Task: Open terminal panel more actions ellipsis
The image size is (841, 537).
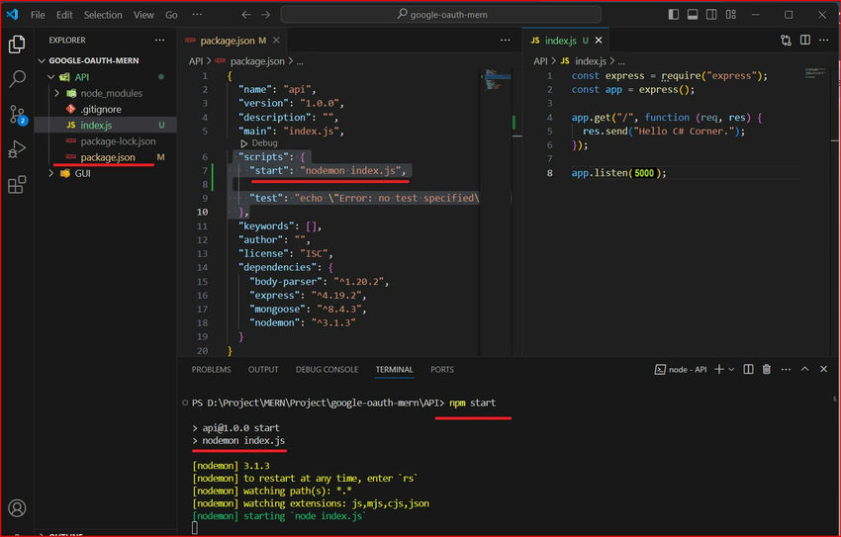Action: [x=786, y=369]
